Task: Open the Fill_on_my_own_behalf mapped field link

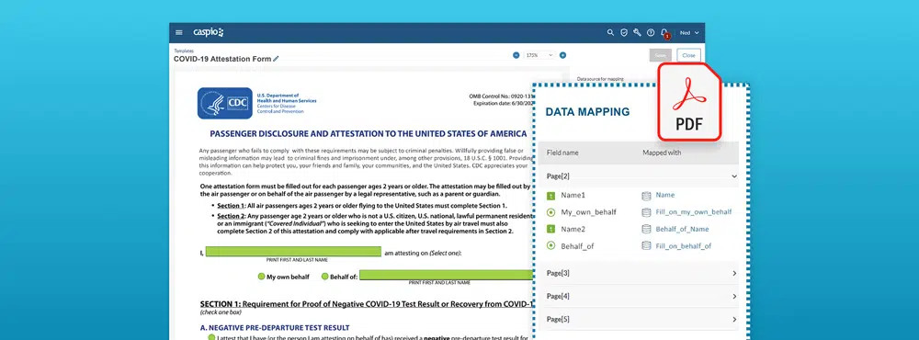Action: tap(693, 211)
